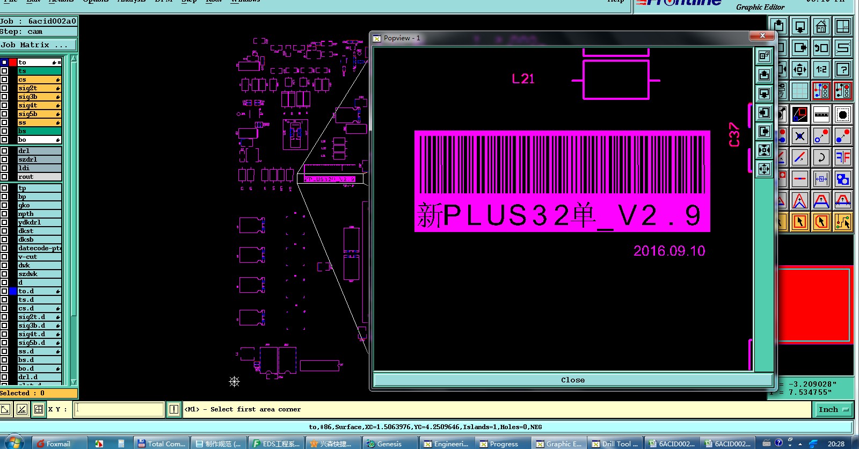Click the snap grid icon in bottom bar
The image size is (859, 449).
(39, 409)
